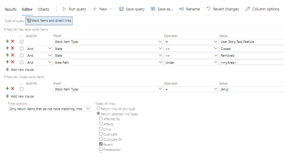Click the Run query play icon
The width and height of the screenshot is (284, 153).
coord(64,9)
